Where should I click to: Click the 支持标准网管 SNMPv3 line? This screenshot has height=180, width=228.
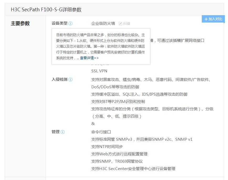[x=142, y=139]
